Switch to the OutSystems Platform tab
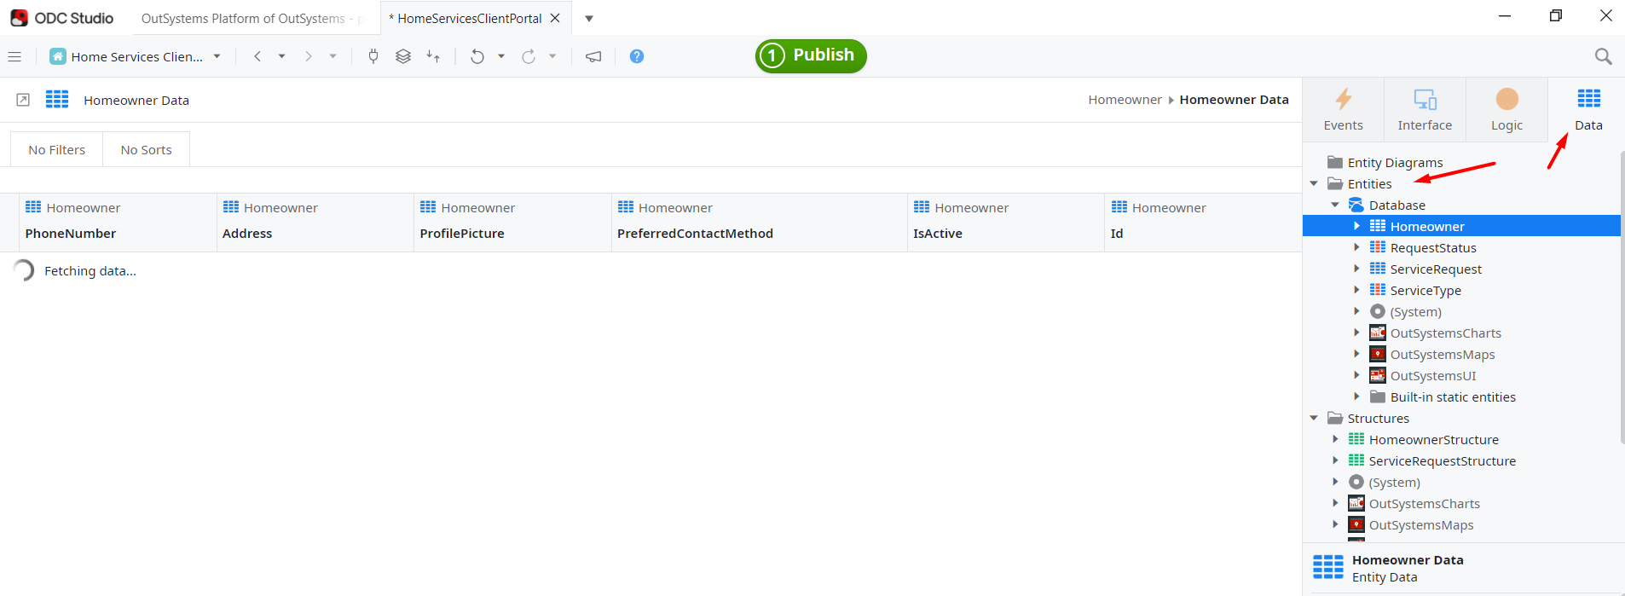 [x=252, y=18]
